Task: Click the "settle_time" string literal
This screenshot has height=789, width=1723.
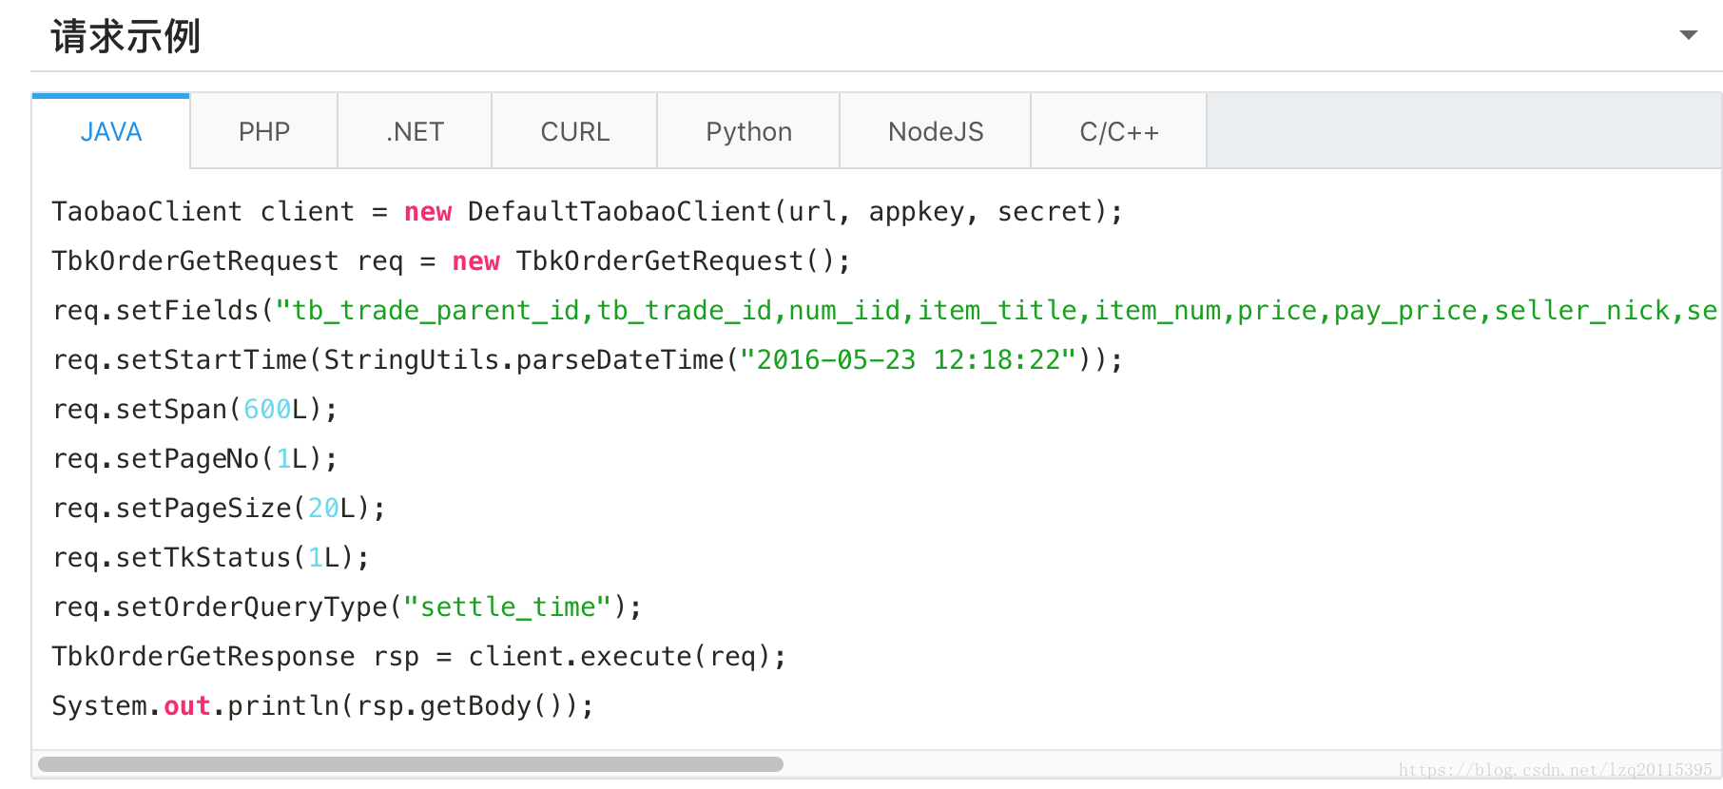Action: [508, 606]
